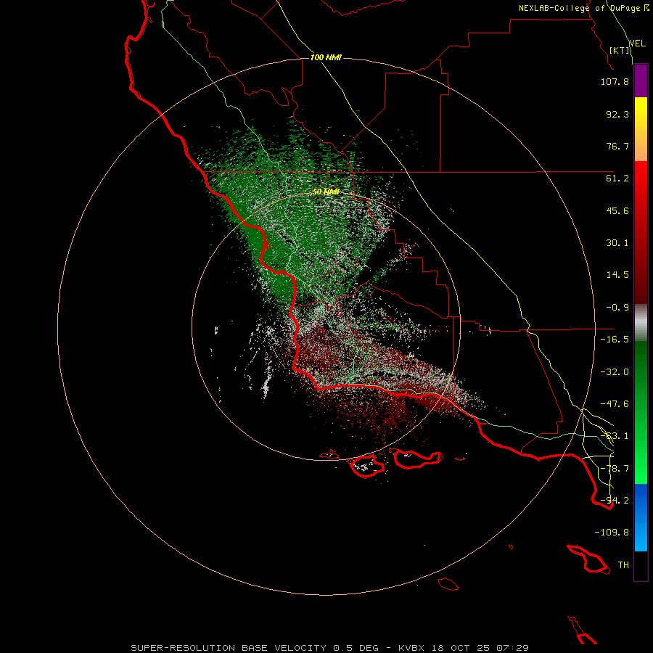Click the 100 NMI range ring label

[326, 57]
